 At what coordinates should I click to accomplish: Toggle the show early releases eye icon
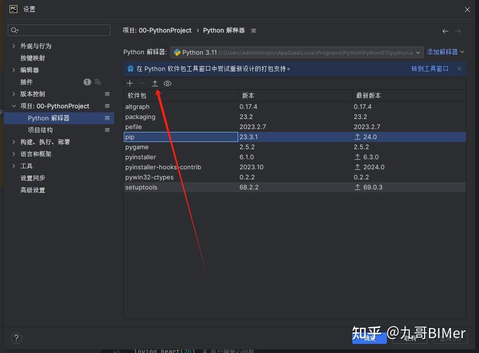168,83
